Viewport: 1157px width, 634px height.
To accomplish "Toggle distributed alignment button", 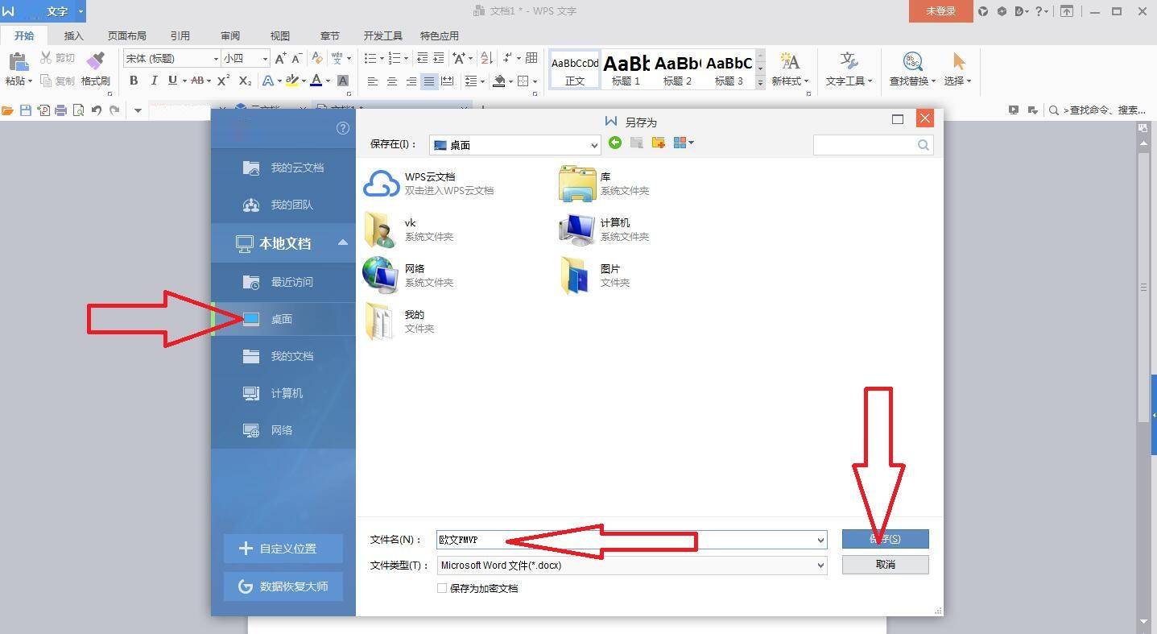I will click(448, 81).
